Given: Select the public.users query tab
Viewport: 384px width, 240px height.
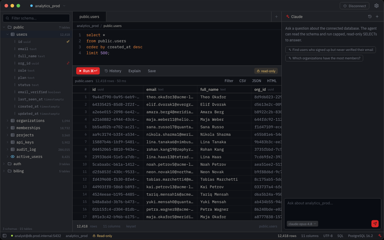Looking at the screenshot, I should click(x=89, y=17).
